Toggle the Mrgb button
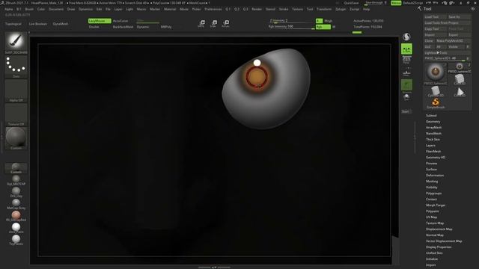 click(328, 21)
